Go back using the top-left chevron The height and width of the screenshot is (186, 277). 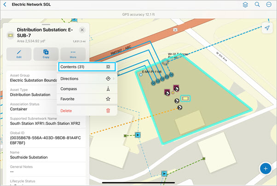tap(6, 5)
